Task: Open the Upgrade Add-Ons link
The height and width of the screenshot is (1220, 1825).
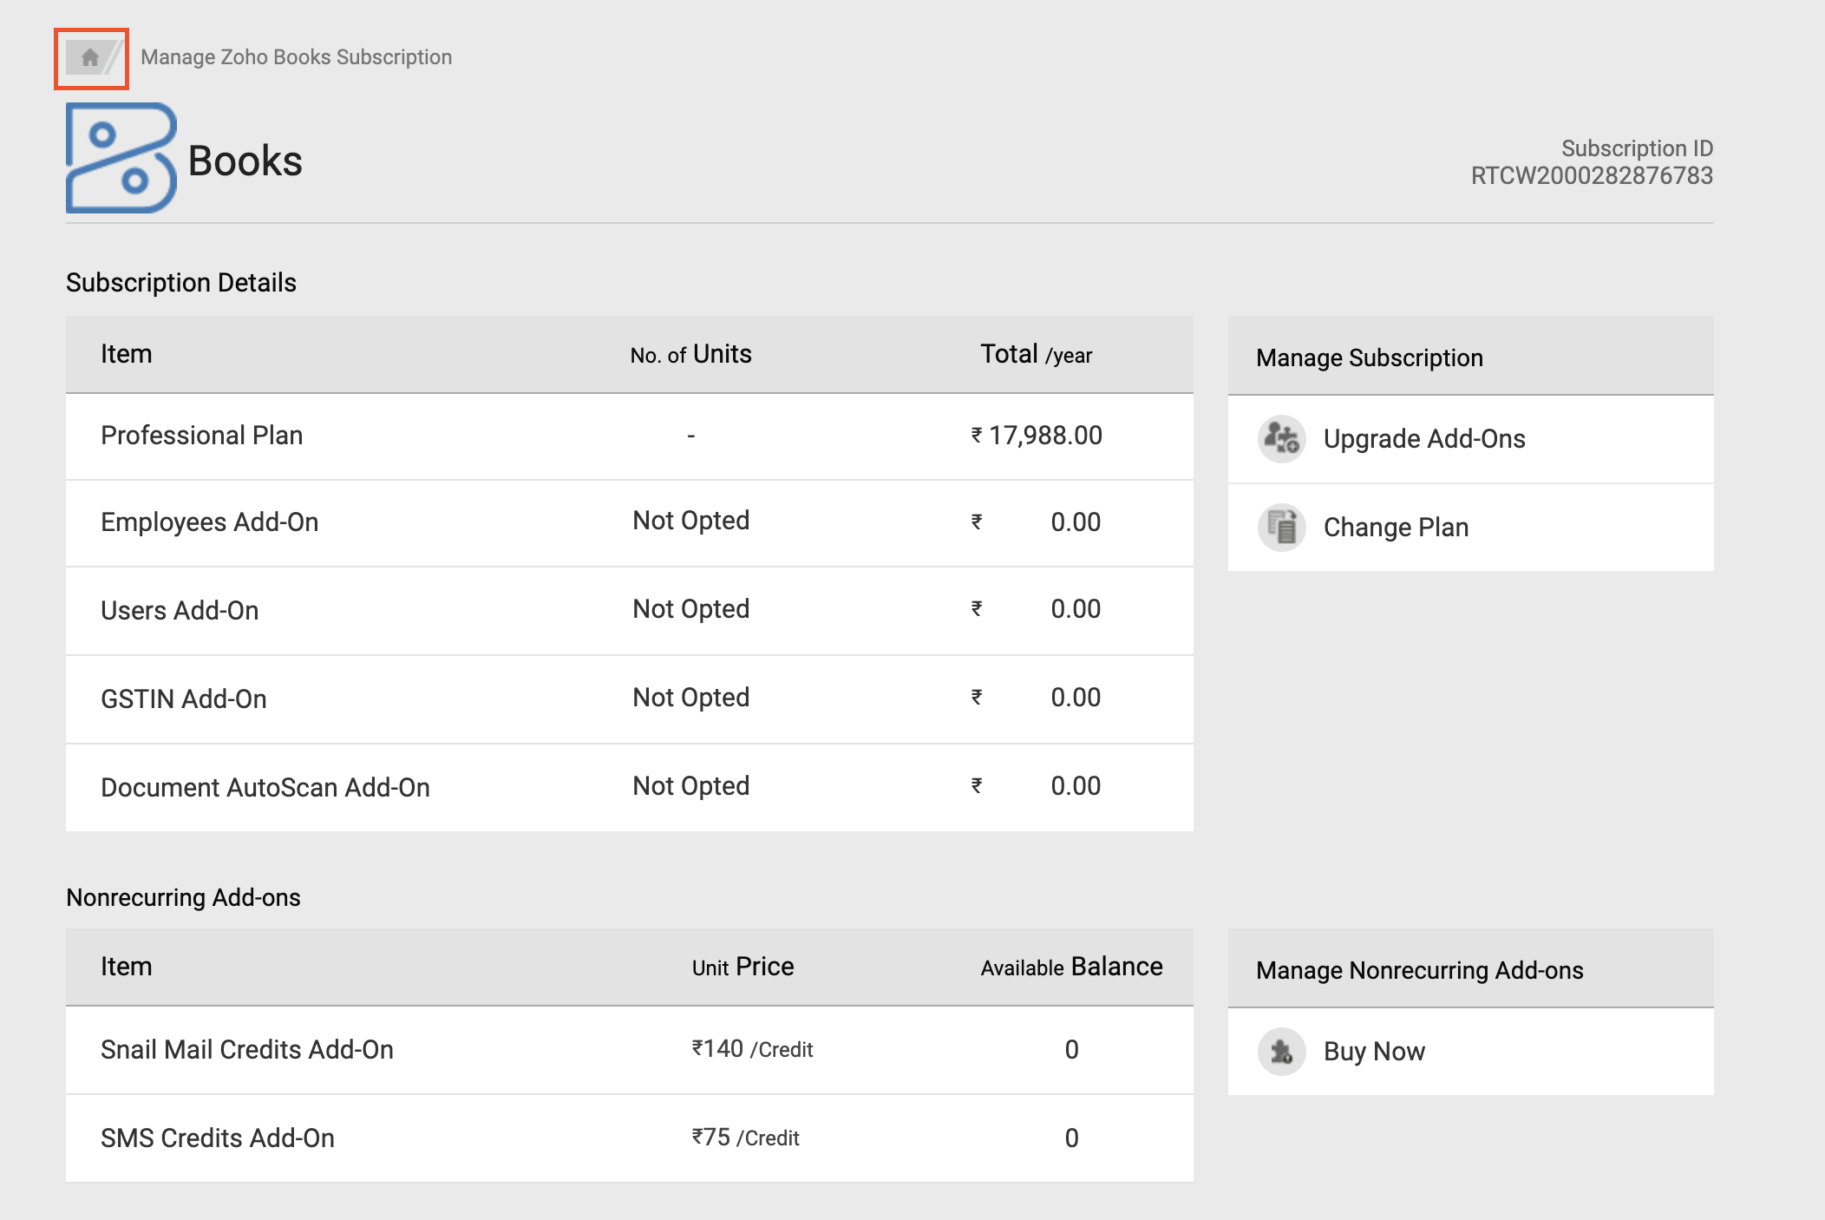Action: point(1423,439)
